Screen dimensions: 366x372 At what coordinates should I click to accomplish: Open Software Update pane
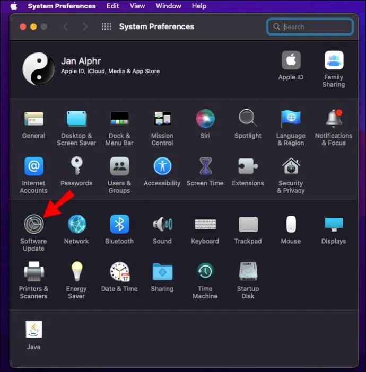pyautogui.click(x=34, y=224)
